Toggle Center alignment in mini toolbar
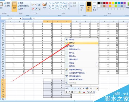This screenshot has height=102, width=129. point(72,92)
